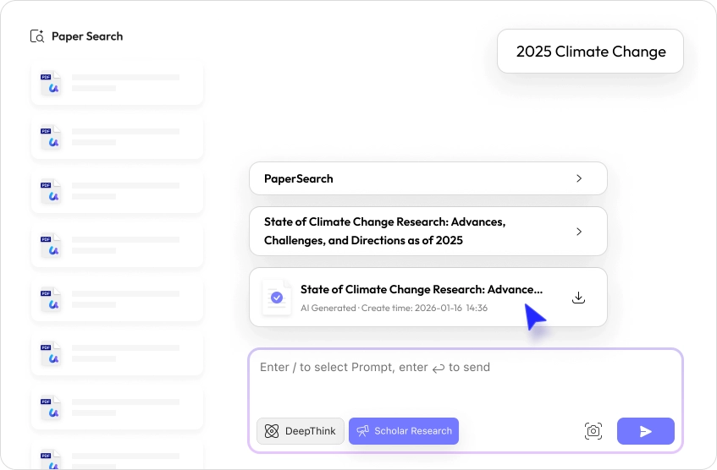Send the prompt with the arrow button
Viewport: 717px width, 470px height.
(x=645, y=431)
